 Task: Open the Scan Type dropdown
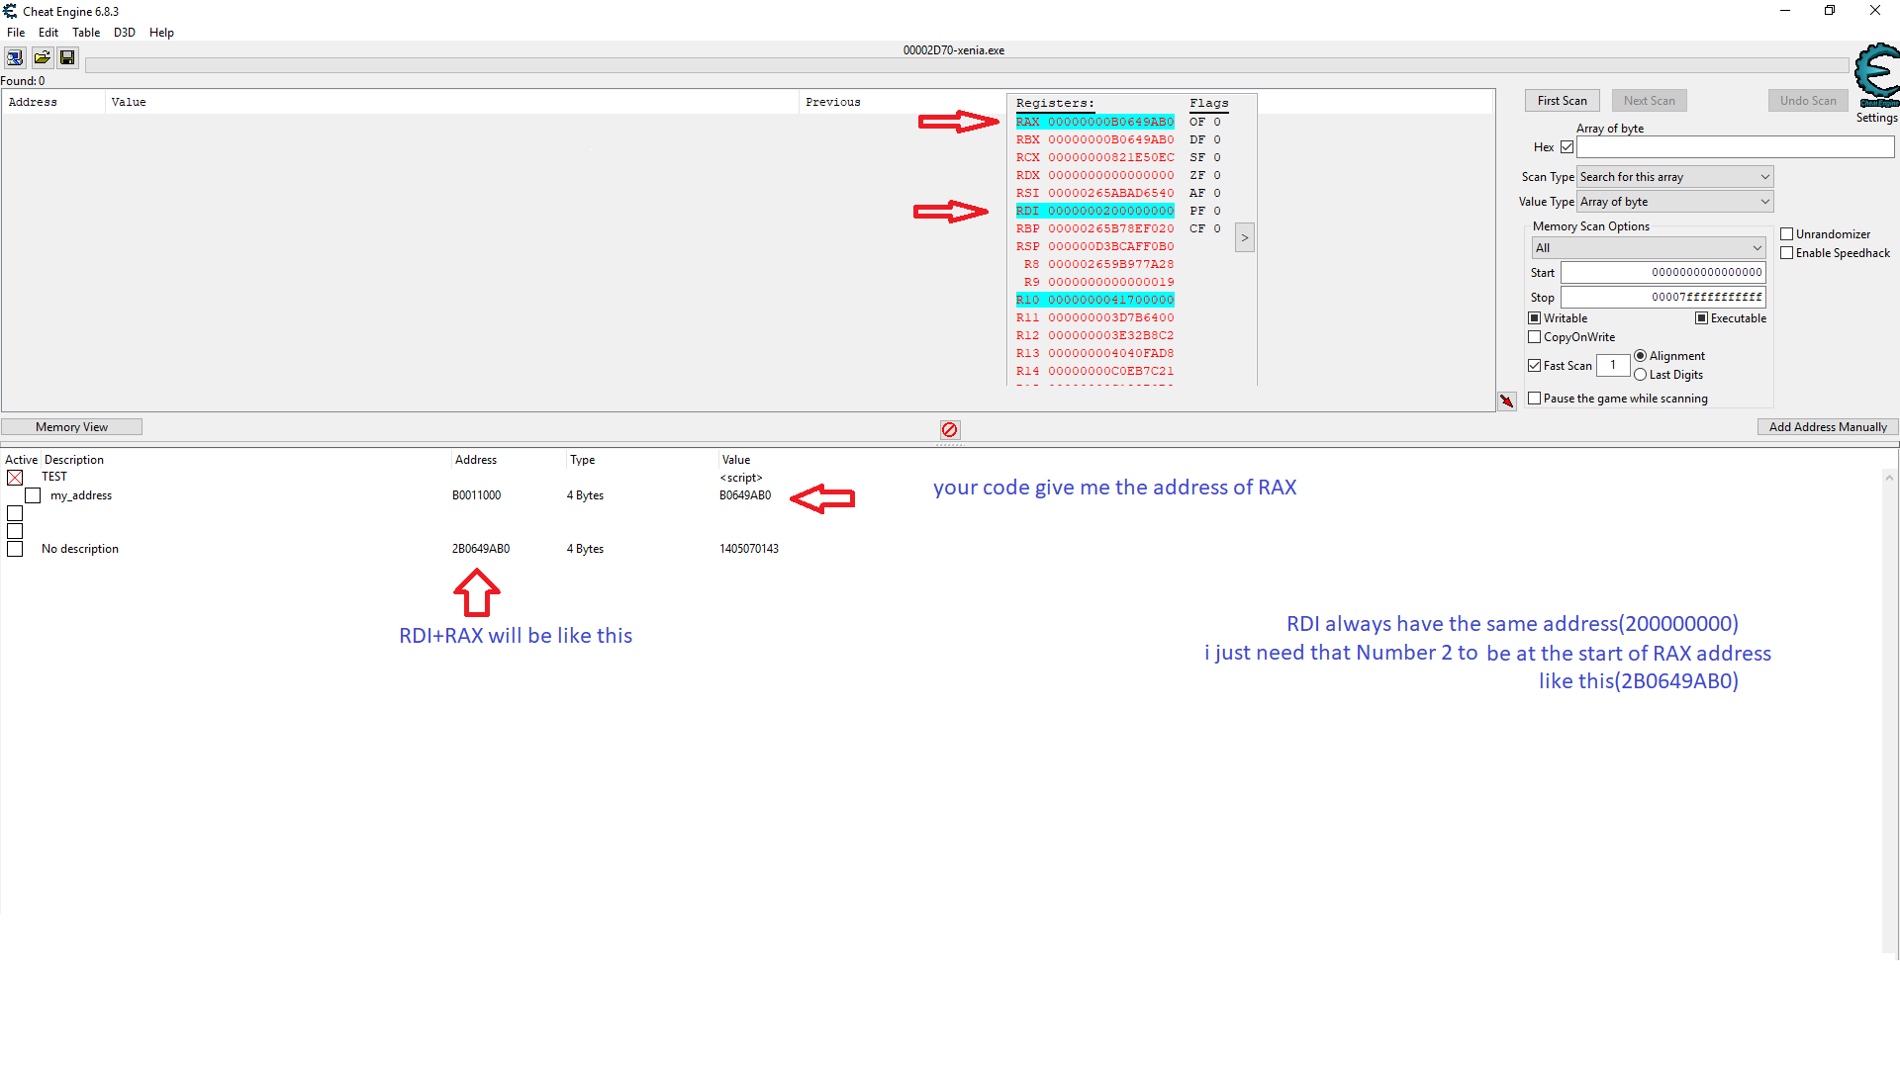(1674, 177)
